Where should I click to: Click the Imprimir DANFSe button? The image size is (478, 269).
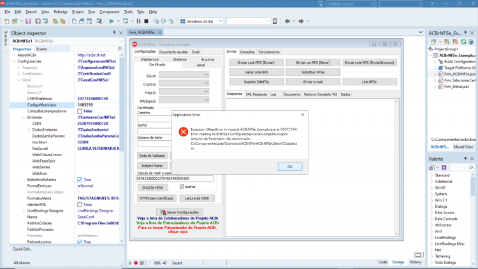(x=256, y=82)
